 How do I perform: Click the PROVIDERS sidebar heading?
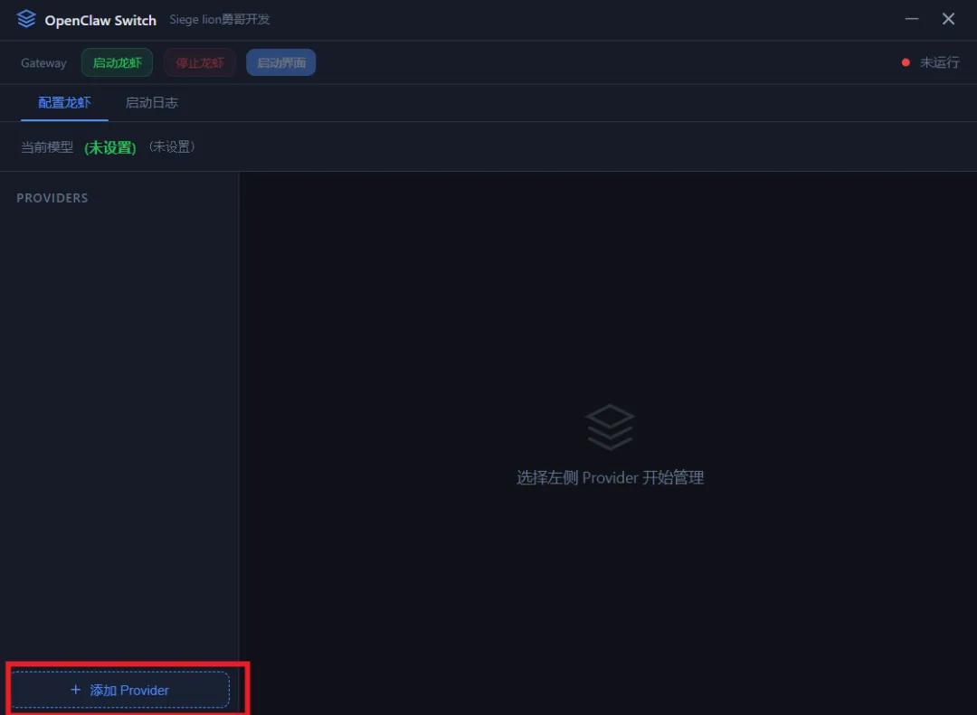tap(52, 198)
